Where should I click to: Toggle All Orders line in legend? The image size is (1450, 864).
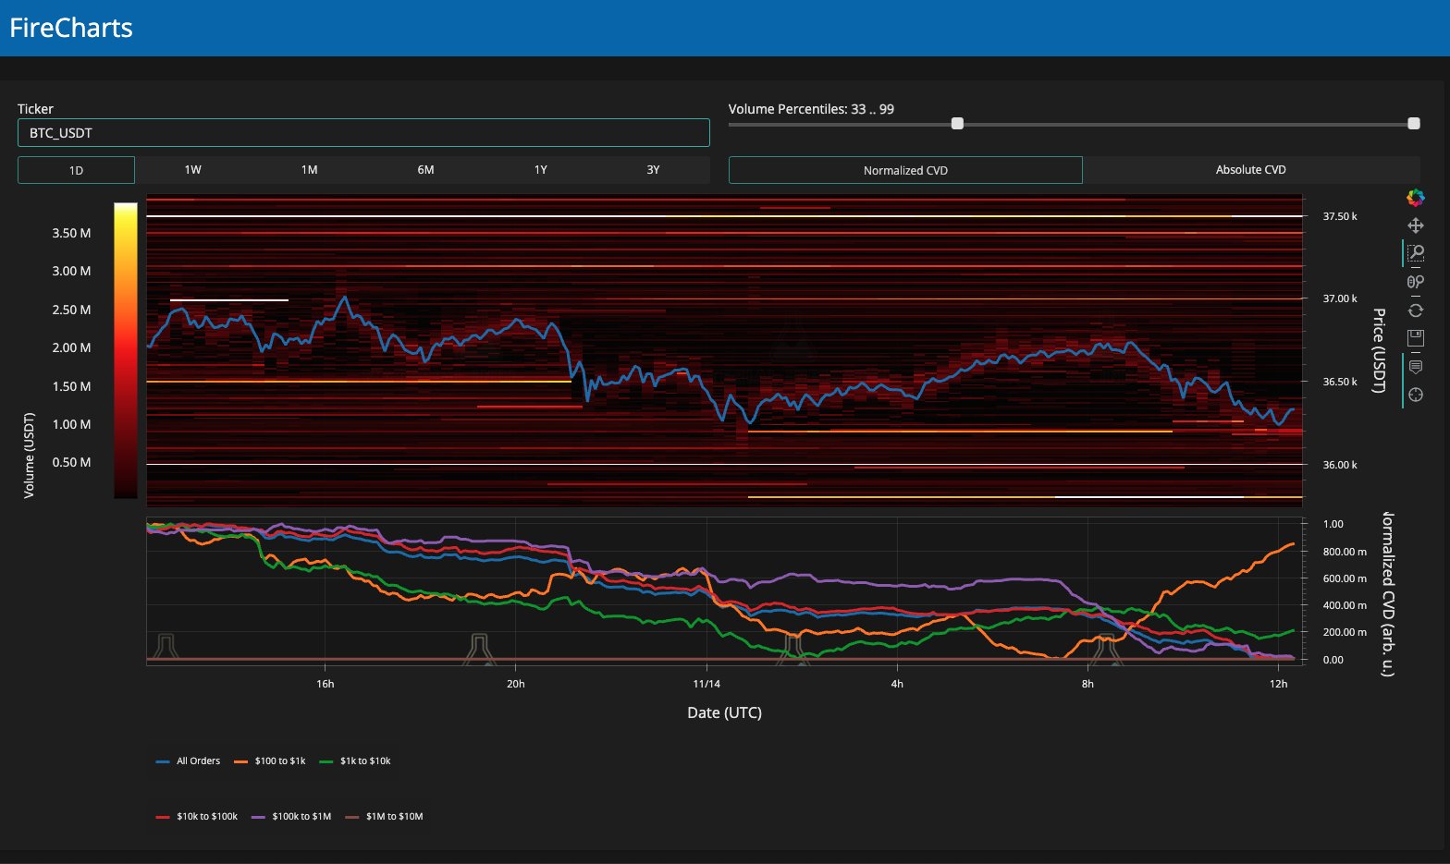click(x=189, y=761)
